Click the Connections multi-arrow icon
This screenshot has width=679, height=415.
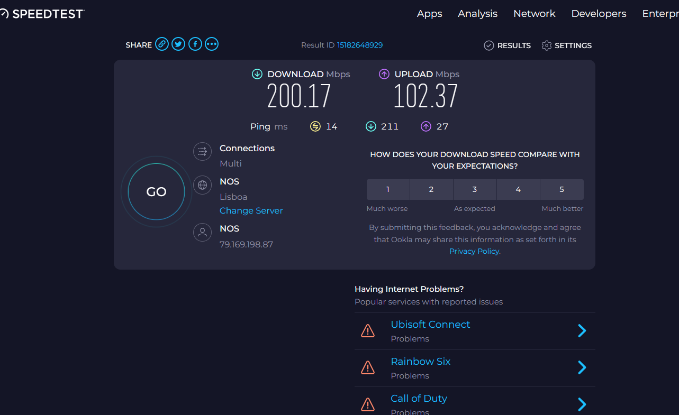pyautogui.click(x=202, y=152)
